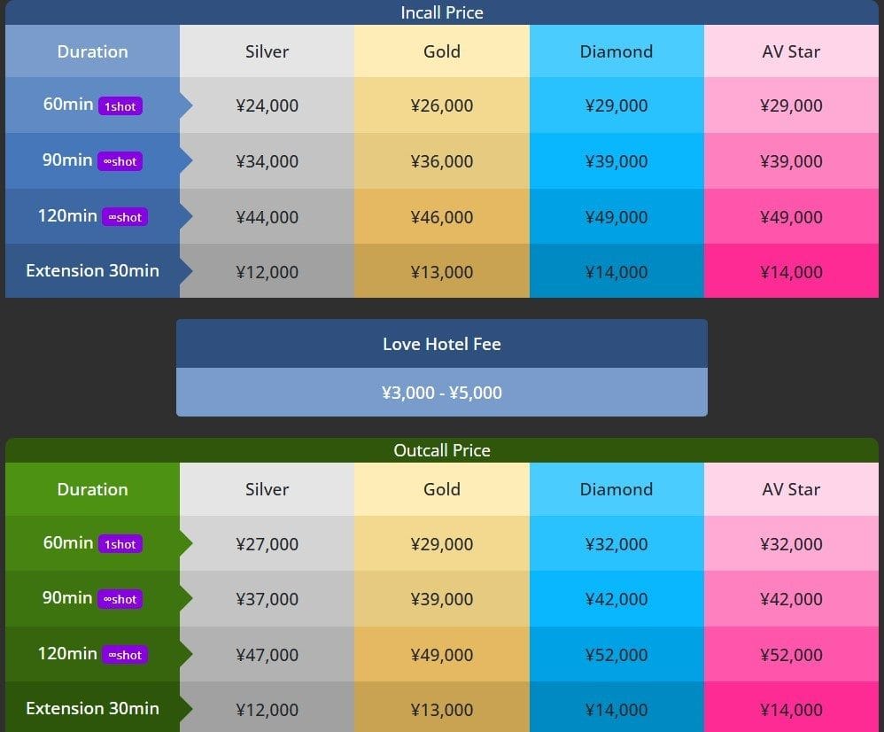Select the Outcall Silver 90min ¥37,000 price
884x732 pixels.
[268, 600]
